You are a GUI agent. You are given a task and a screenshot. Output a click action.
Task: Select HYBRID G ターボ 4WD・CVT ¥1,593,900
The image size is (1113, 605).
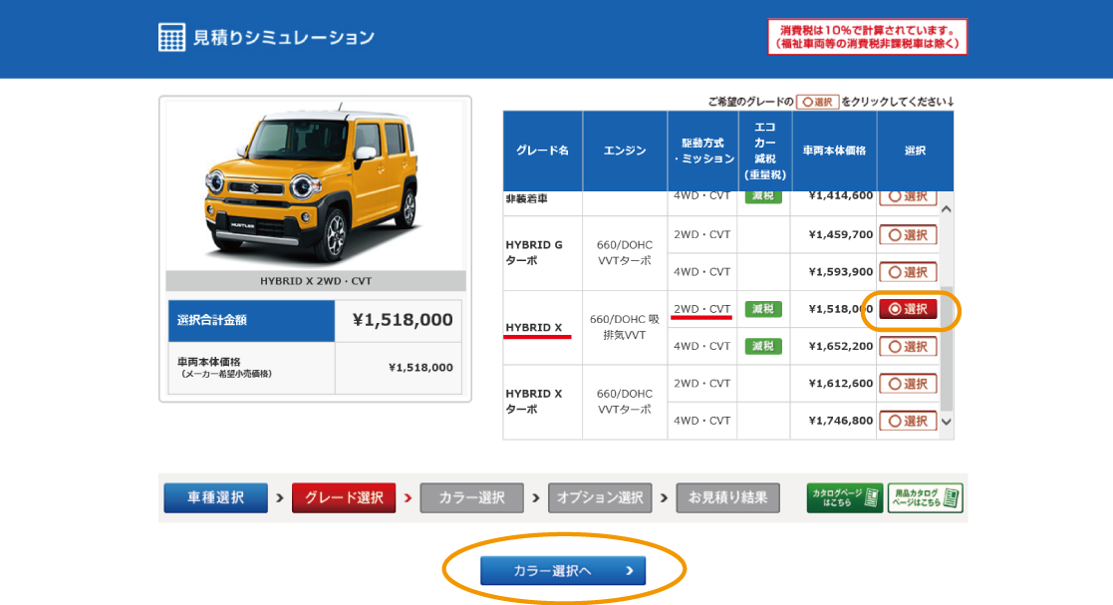pyautogui.click(x=908, y=272)
